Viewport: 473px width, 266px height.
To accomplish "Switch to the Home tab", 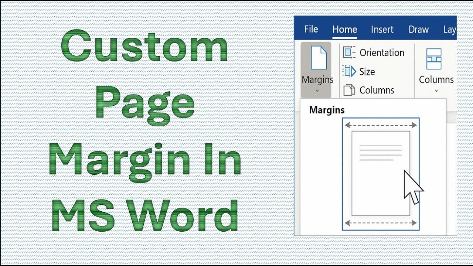I will click(344, 30).
